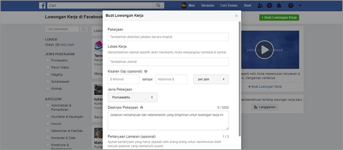Check the Purnawaktu job type checkbox
The height and width of the screenshot is (150, 343).
(x=48, y=60)
